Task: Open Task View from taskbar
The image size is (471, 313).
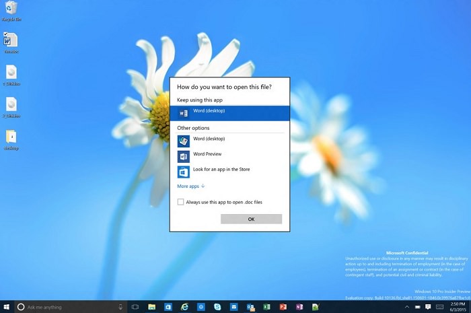Action: click(136, 307)
